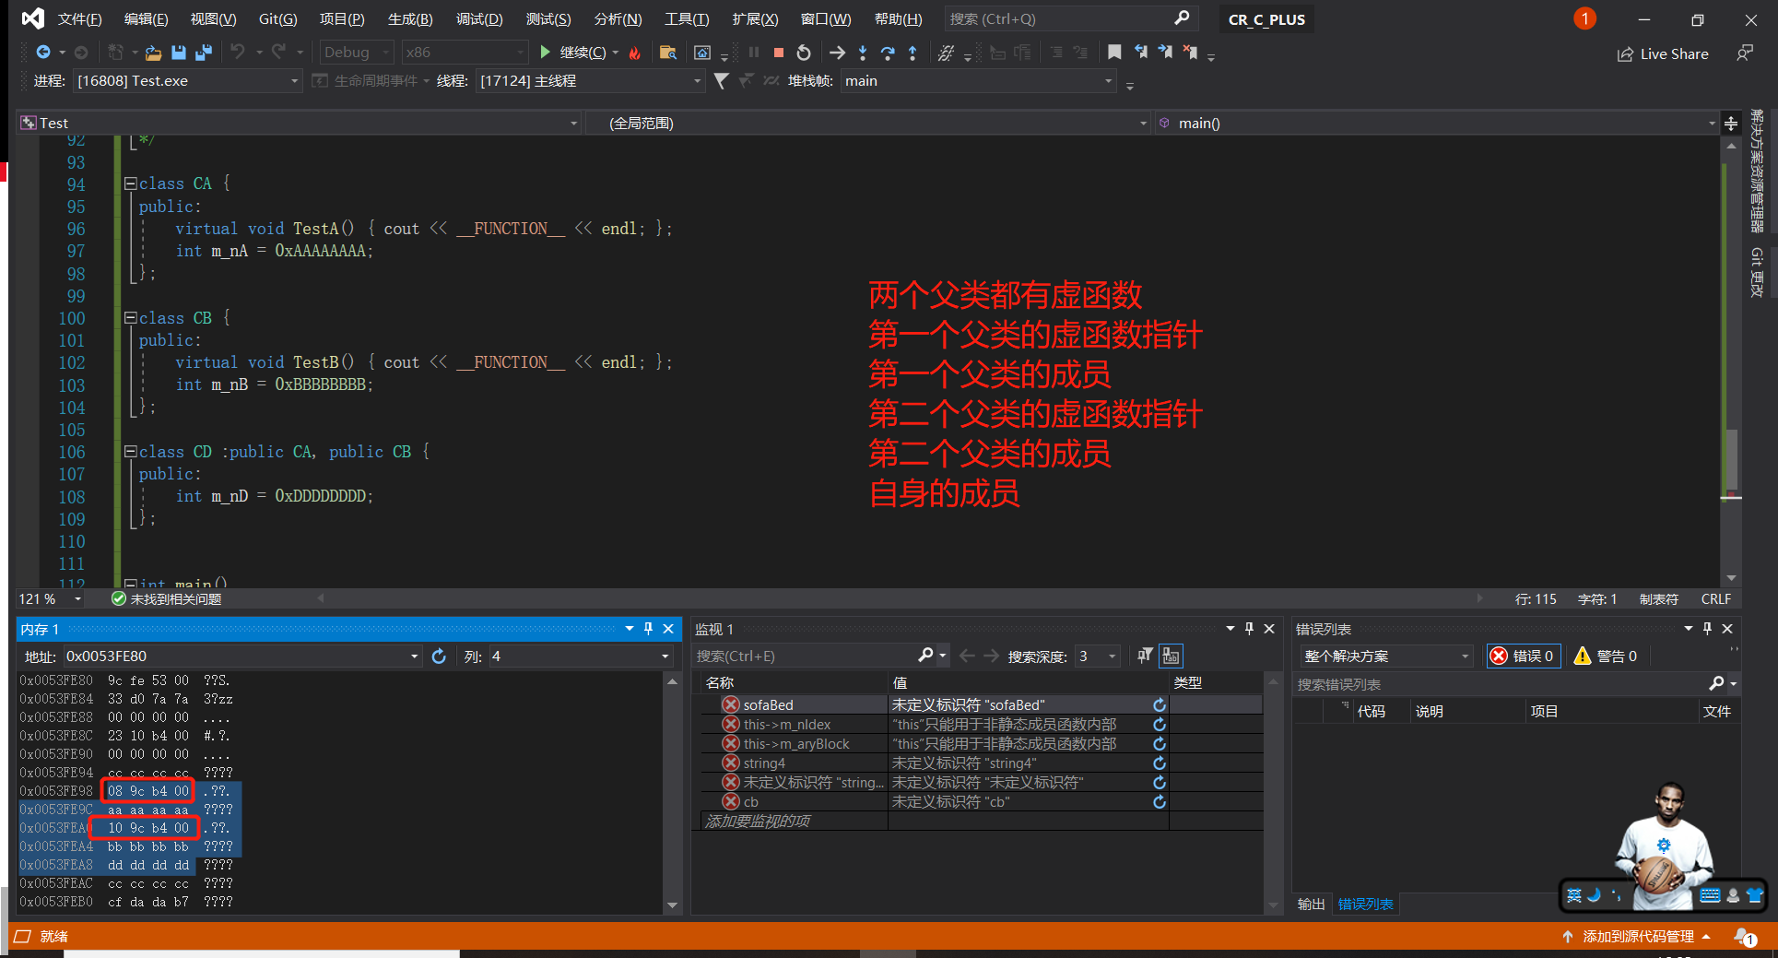The height and width of the screenshot is (958, 1778).
Task: Jump to next bookmark icon
Action: [x=1165, y=53]
